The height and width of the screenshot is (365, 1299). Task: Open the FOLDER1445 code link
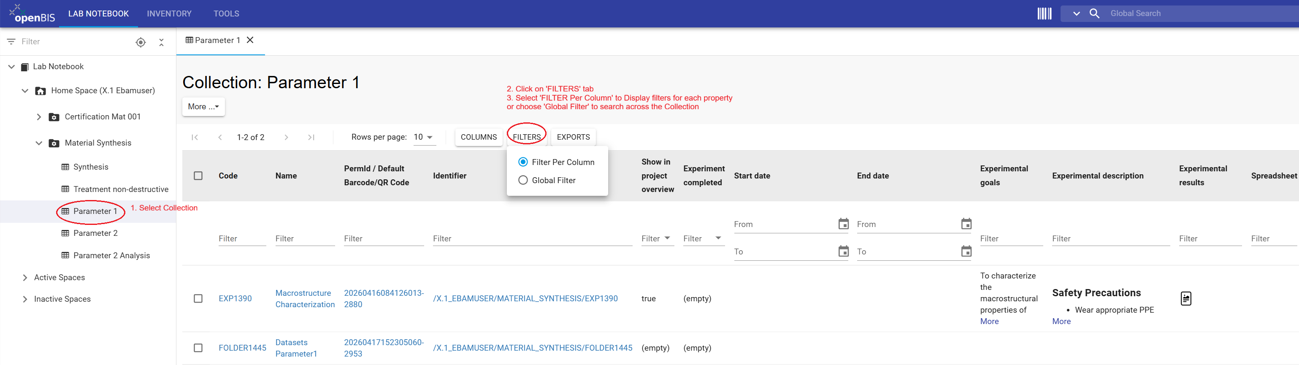243,348
